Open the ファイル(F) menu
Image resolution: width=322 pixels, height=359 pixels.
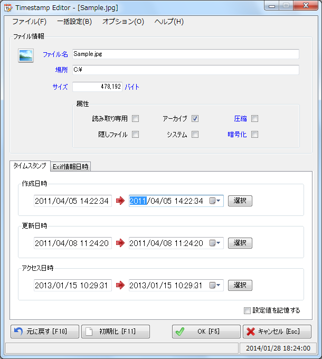coord(29,22)
